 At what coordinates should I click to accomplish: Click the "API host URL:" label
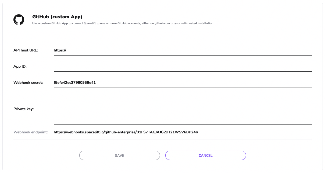pos(26,50)
